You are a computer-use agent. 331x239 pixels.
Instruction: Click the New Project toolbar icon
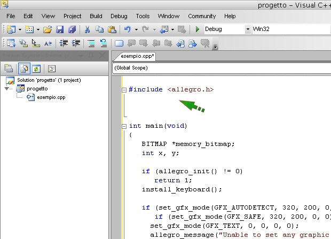(11, 29)
